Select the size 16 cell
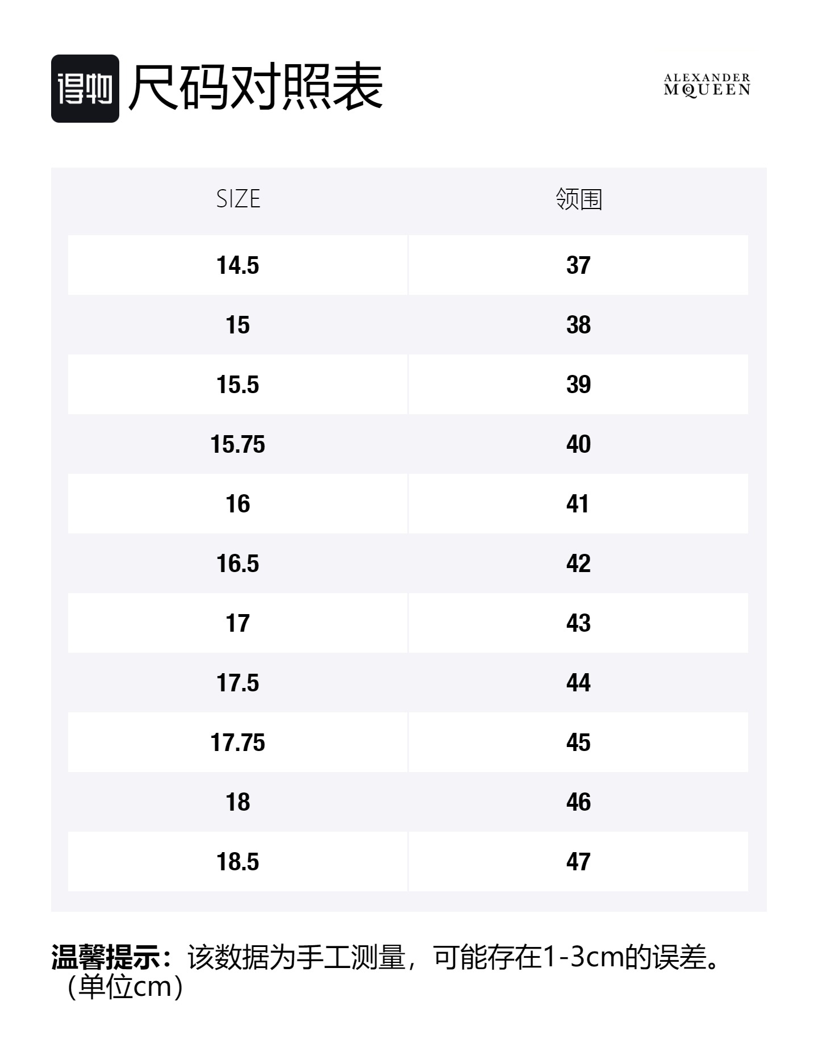Screen dimensions: 818x1043 pyautogui.click(x=238, y=504)
